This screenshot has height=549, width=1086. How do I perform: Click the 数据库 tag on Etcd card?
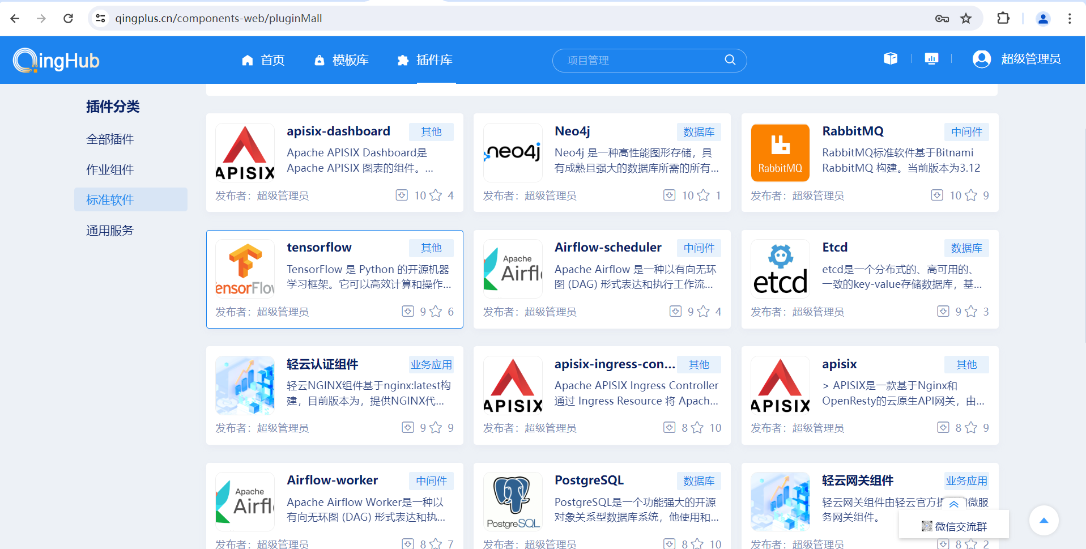(966, 248)
